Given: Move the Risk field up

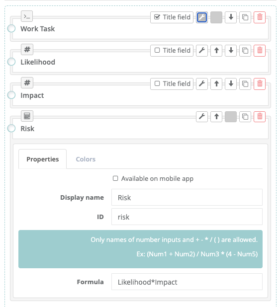Looking at the screenshot, I should [x=216, y=117].
